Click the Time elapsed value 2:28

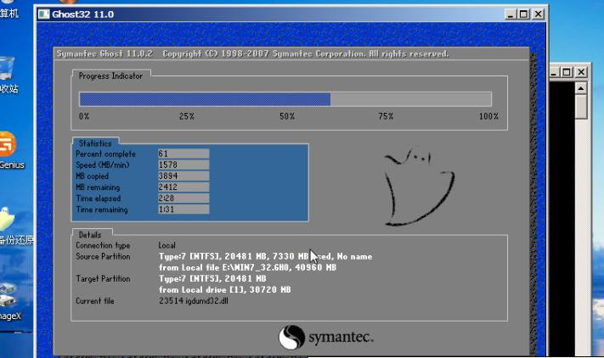coord(183,199)
